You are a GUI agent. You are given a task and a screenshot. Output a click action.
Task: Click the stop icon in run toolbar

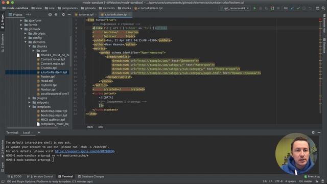click(278, 8)
